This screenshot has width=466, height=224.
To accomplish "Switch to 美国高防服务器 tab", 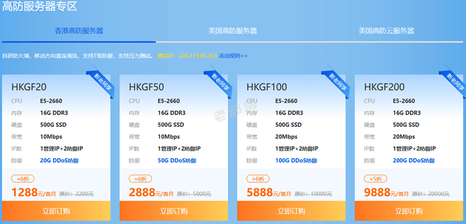I will click(x=233, y=31).
